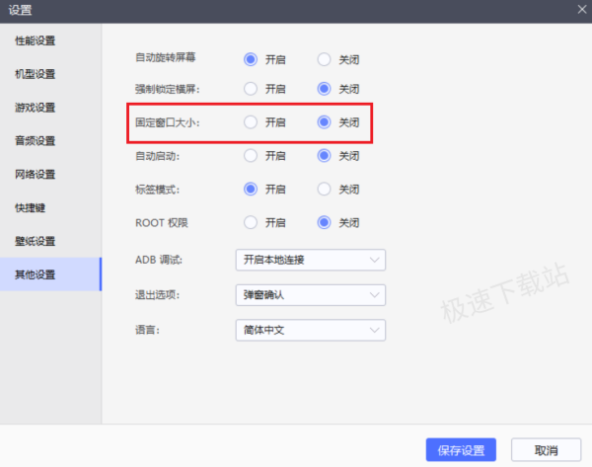Enable 固定窗口大小 with 开启 radio
This screenshot has height=467, width=592.
[x=251, y=122]
